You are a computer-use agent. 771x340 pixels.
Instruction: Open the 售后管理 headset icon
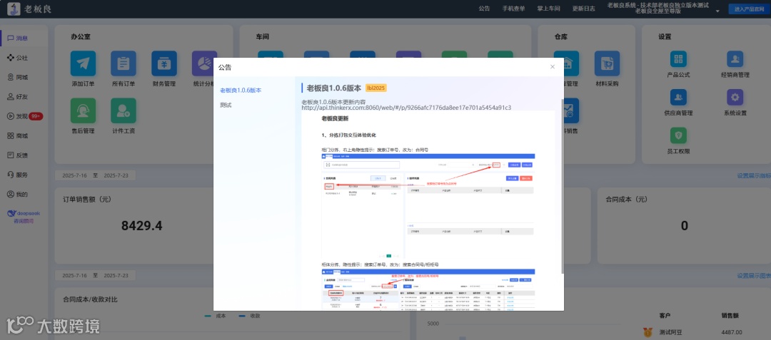coord(83,110)
